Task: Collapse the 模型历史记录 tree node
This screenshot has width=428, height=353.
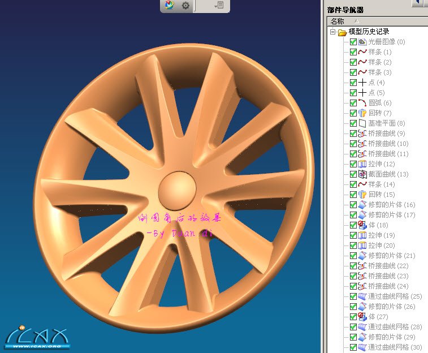Action: click(x=333, y=32)
